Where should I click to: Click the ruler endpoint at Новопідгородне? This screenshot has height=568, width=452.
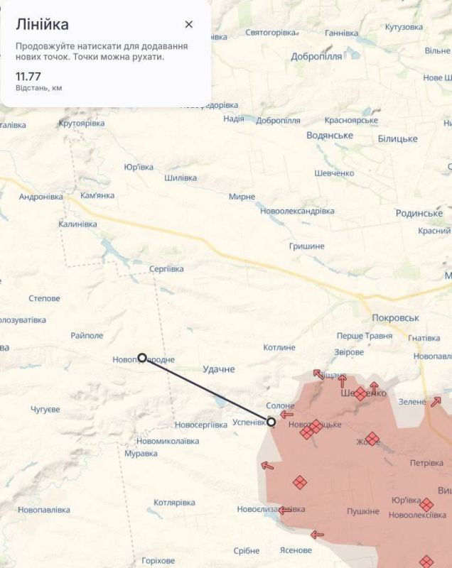pyautogui.click(x=142, y=358)
